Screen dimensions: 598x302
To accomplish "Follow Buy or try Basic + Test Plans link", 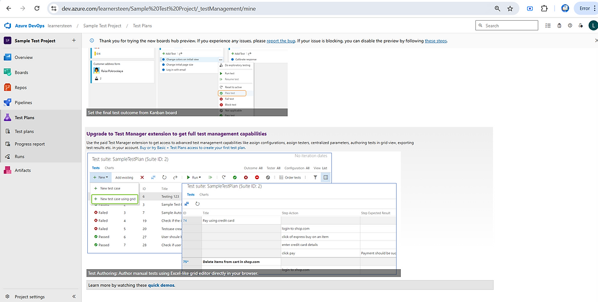I will click(193, 147).
